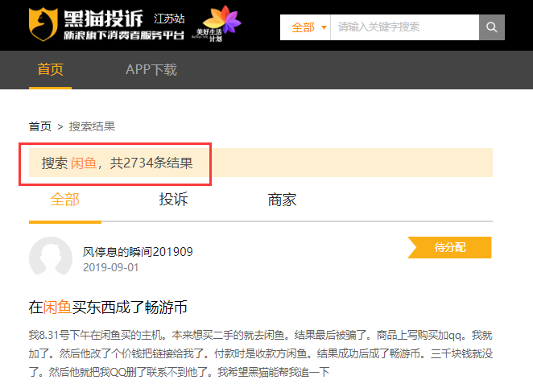
Task: Click the 待分配 status badge
Action: [x=449, y=247]
